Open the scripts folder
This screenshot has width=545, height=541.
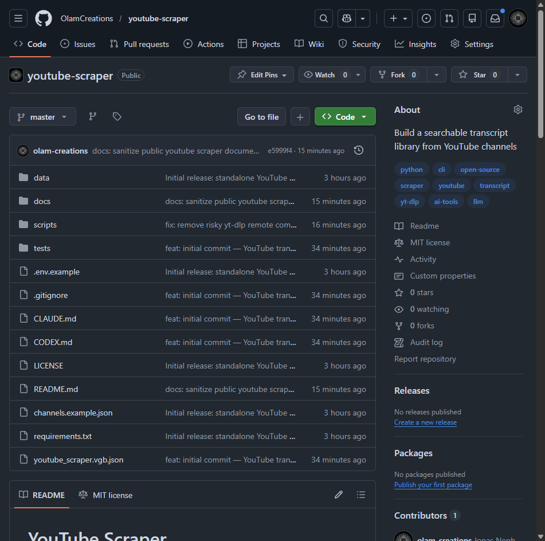45,225
